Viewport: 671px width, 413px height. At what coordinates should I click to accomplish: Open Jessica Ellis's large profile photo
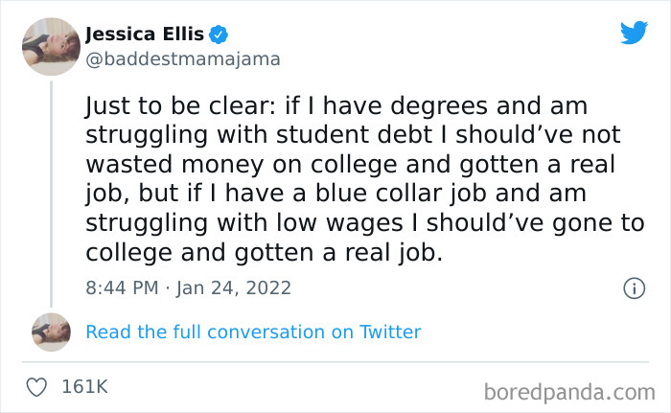click(x=51, y=46)
